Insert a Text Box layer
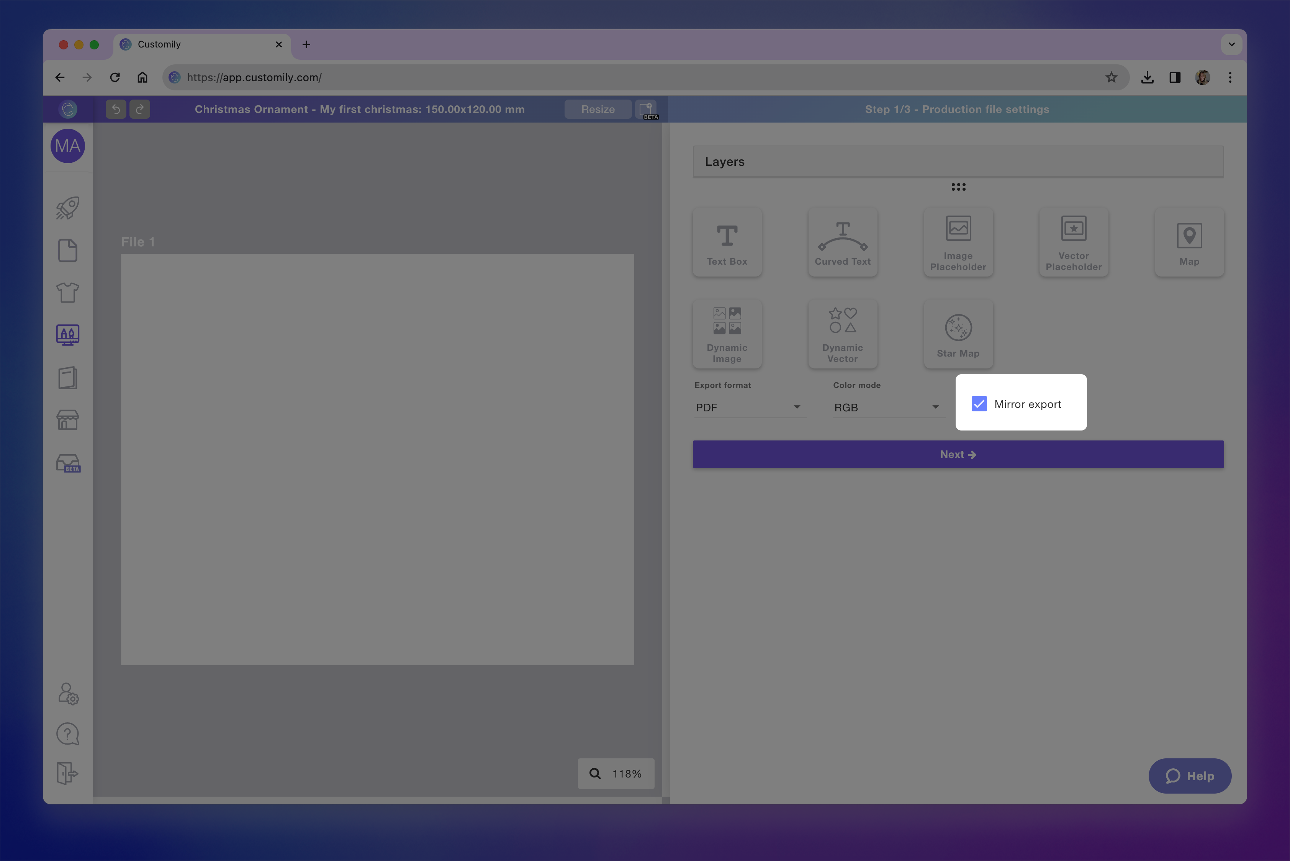 727,242
